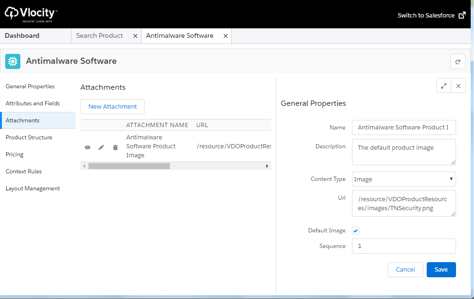Focus the Name input field
The width and height of the screenshot is (474, 299).
pos(404,128)
